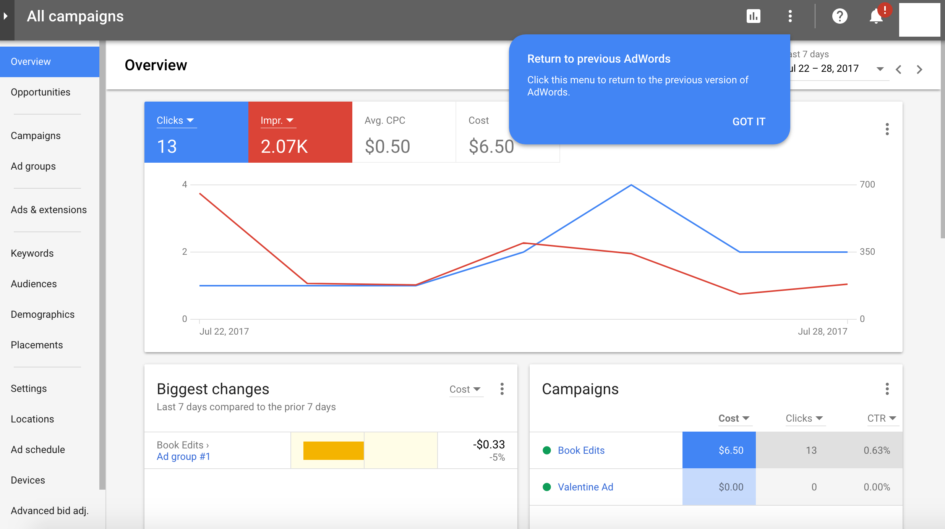Open the reports chart icon in header

pyautogui.click(x=753, y=16)
